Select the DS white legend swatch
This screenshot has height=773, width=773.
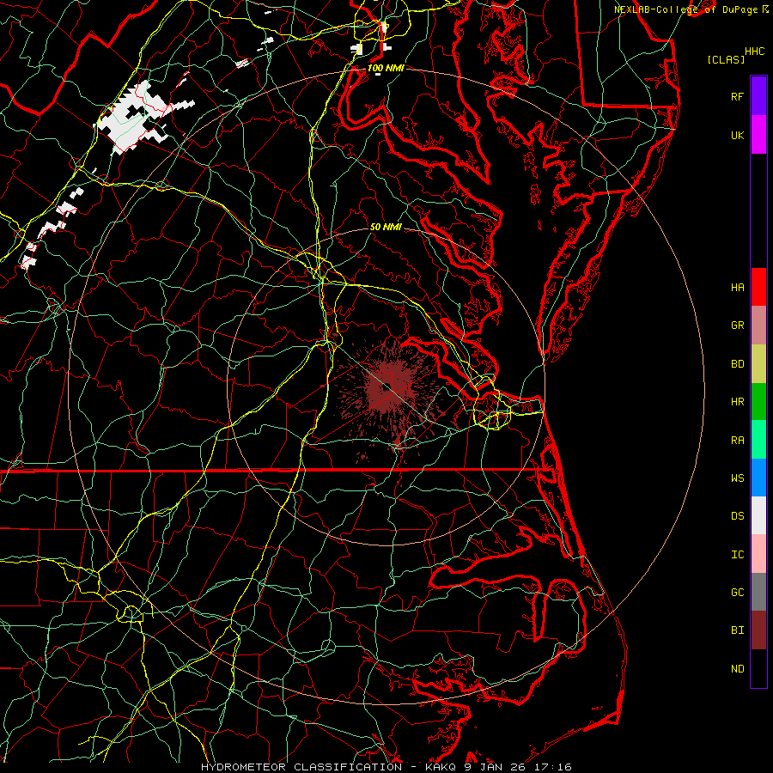click(758, 515)
